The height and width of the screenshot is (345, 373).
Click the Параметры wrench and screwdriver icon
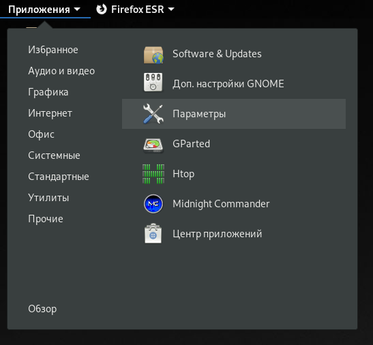153,114
